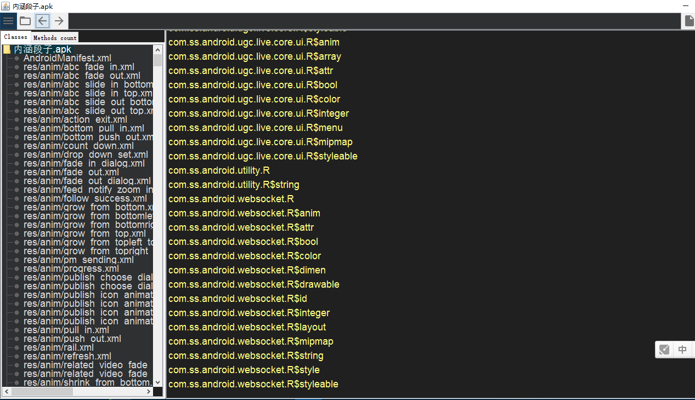Open com.ss.android.utility.R class link
This screenshot has height=400, width=695.
[x=219, y=170]
